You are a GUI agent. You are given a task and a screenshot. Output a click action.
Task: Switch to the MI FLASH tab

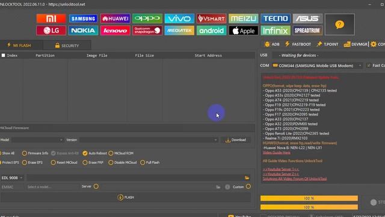(x=19, y=45)
